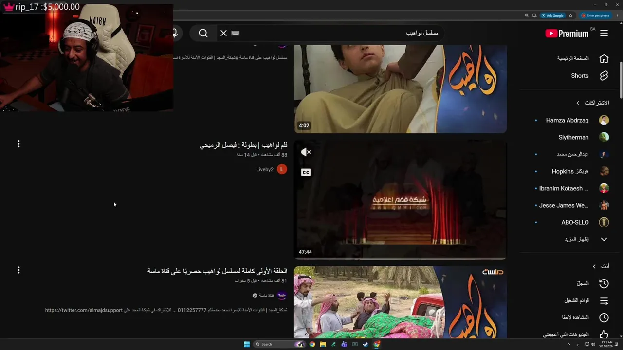Expand the أنت You section

point(600,266)
